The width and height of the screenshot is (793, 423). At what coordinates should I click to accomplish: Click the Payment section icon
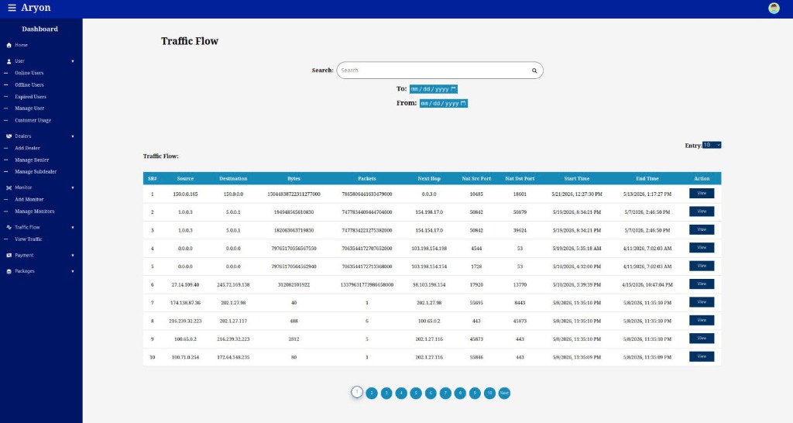point(9,256)
